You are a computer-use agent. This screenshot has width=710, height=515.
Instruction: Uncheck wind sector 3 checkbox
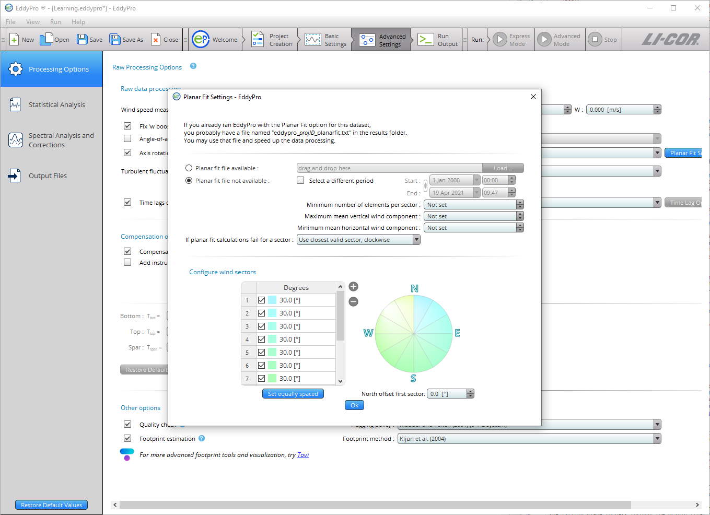pyautogui.click(x=262, y=326)
